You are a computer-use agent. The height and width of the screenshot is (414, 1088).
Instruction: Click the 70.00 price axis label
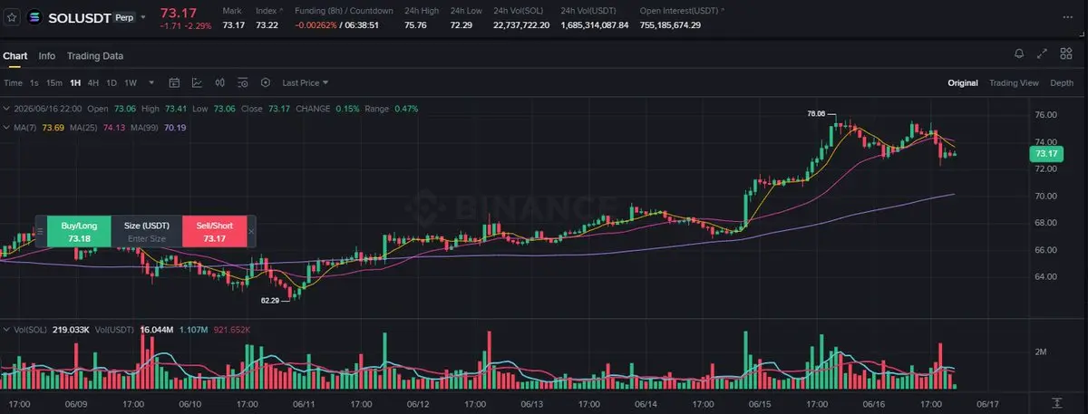point(1045,196)
